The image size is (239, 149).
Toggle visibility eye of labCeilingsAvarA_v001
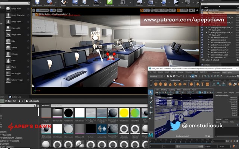[x=202, y=38]
